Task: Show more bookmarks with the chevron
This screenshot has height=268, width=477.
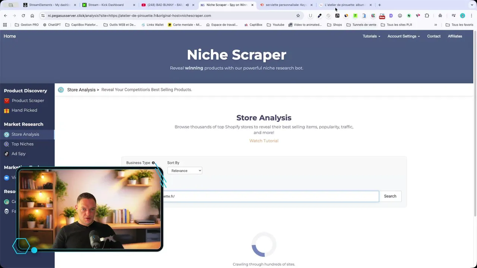Action: click(x=436, y=25)
